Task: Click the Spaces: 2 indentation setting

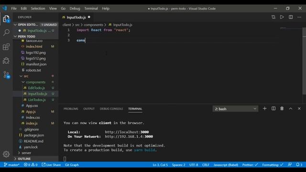Action: [x=178, y=165]
